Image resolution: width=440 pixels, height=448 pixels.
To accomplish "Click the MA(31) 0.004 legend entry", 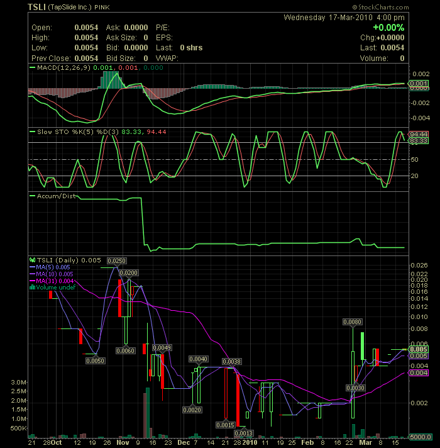I will tap(55, 281).
